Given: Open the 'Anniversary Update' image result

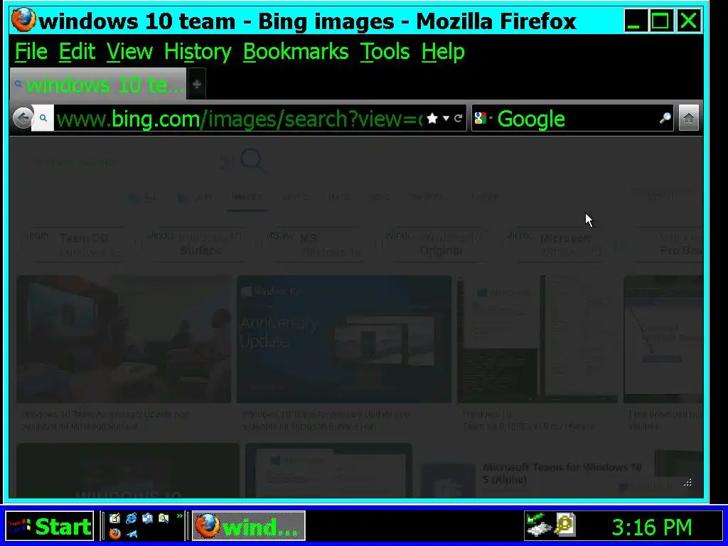Looking at the screenshot, I should click(x=343, y=339).
